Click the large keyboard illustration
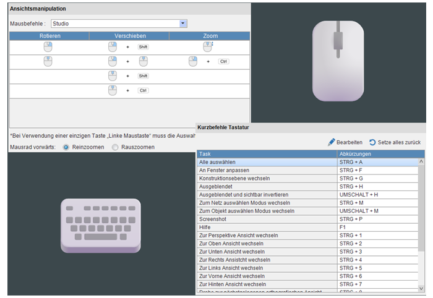Image resolution: width=433 pixels, height=298 pixels. (x=101, y=226)
